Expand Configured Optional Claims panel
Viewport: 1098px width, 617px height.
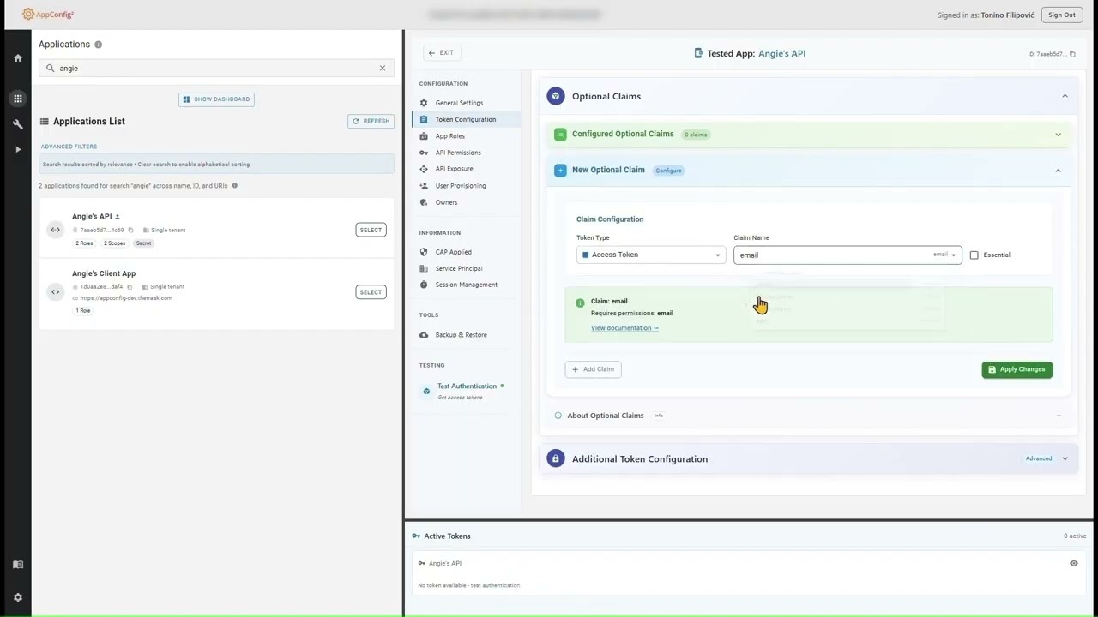point(1058,135)
